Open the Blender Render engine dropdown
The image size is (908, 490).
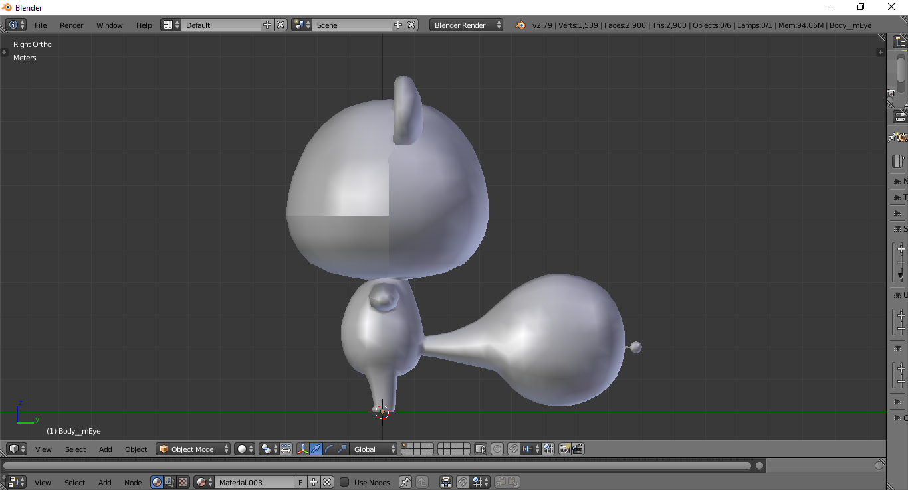point(467,25)
